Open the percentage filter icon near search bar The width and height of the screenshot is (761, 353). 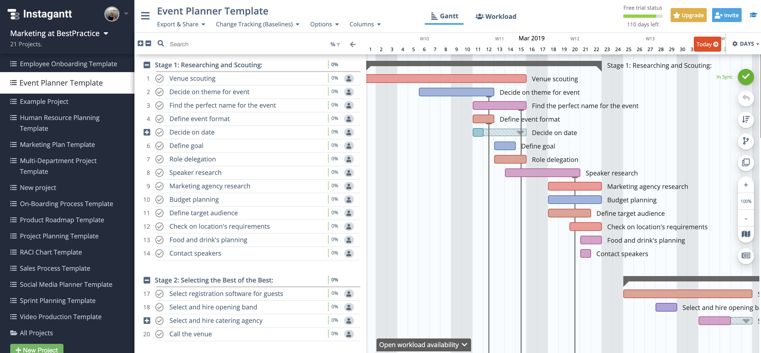coord(335,44)
